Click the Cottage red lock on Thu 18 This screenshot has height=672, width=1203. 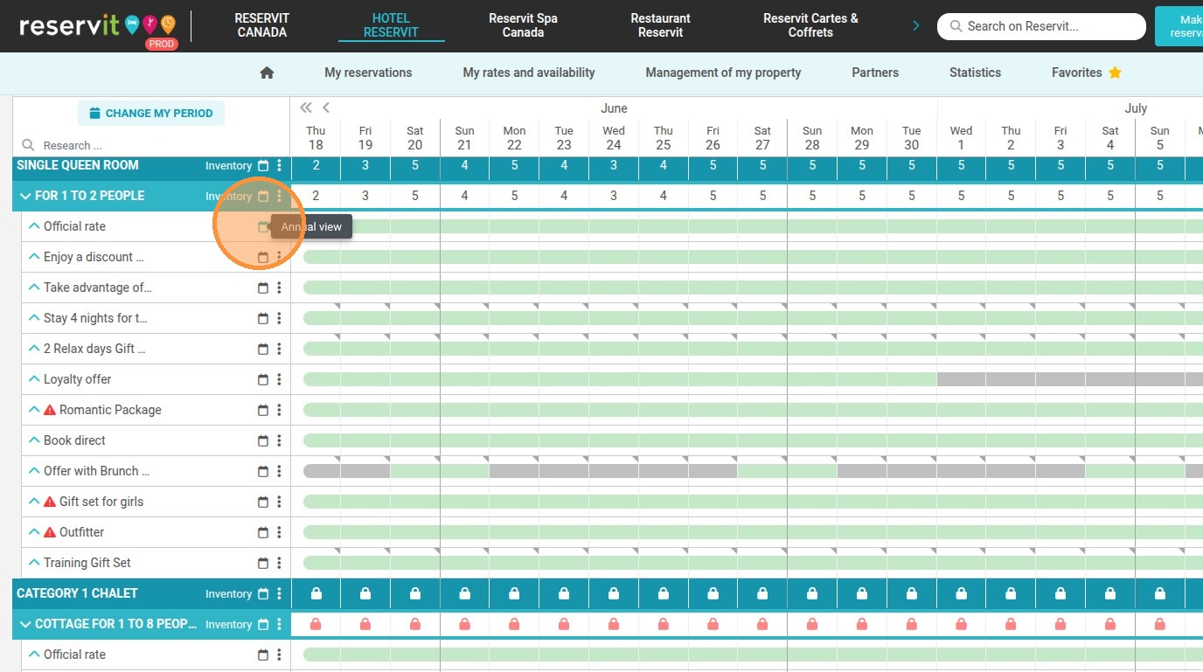316,625
